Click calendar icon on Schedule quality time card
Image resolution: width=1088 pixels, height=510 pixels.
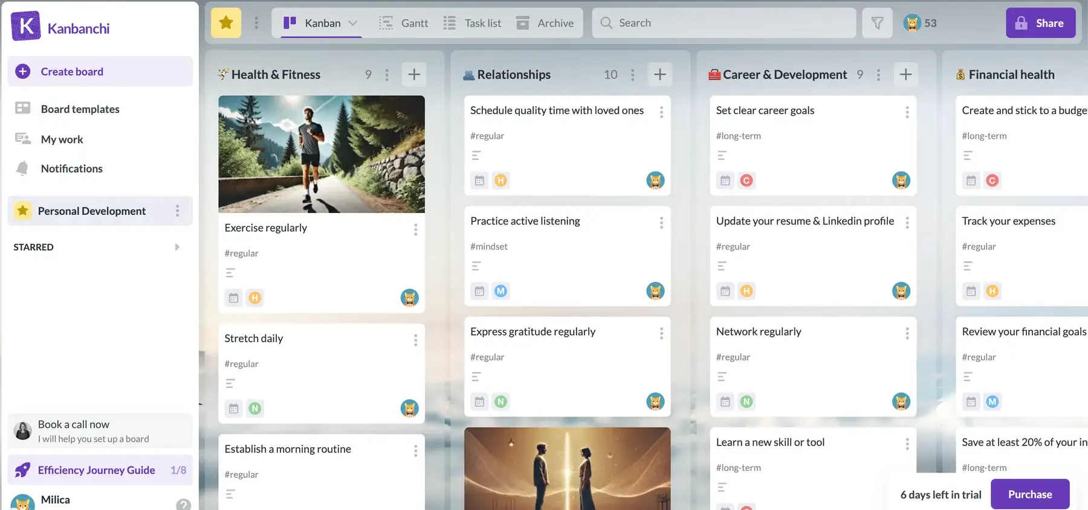pyautogui.click(x=479, y=180)
